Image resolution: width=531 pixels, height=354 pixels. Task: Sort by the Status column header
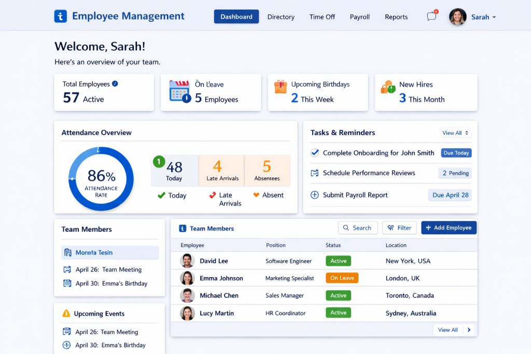tap(333, 245)
